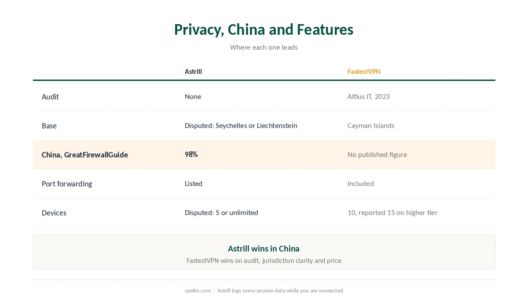Select the 'Base' row label
This screenshot has width=528, height=299.
click(49, 126)
